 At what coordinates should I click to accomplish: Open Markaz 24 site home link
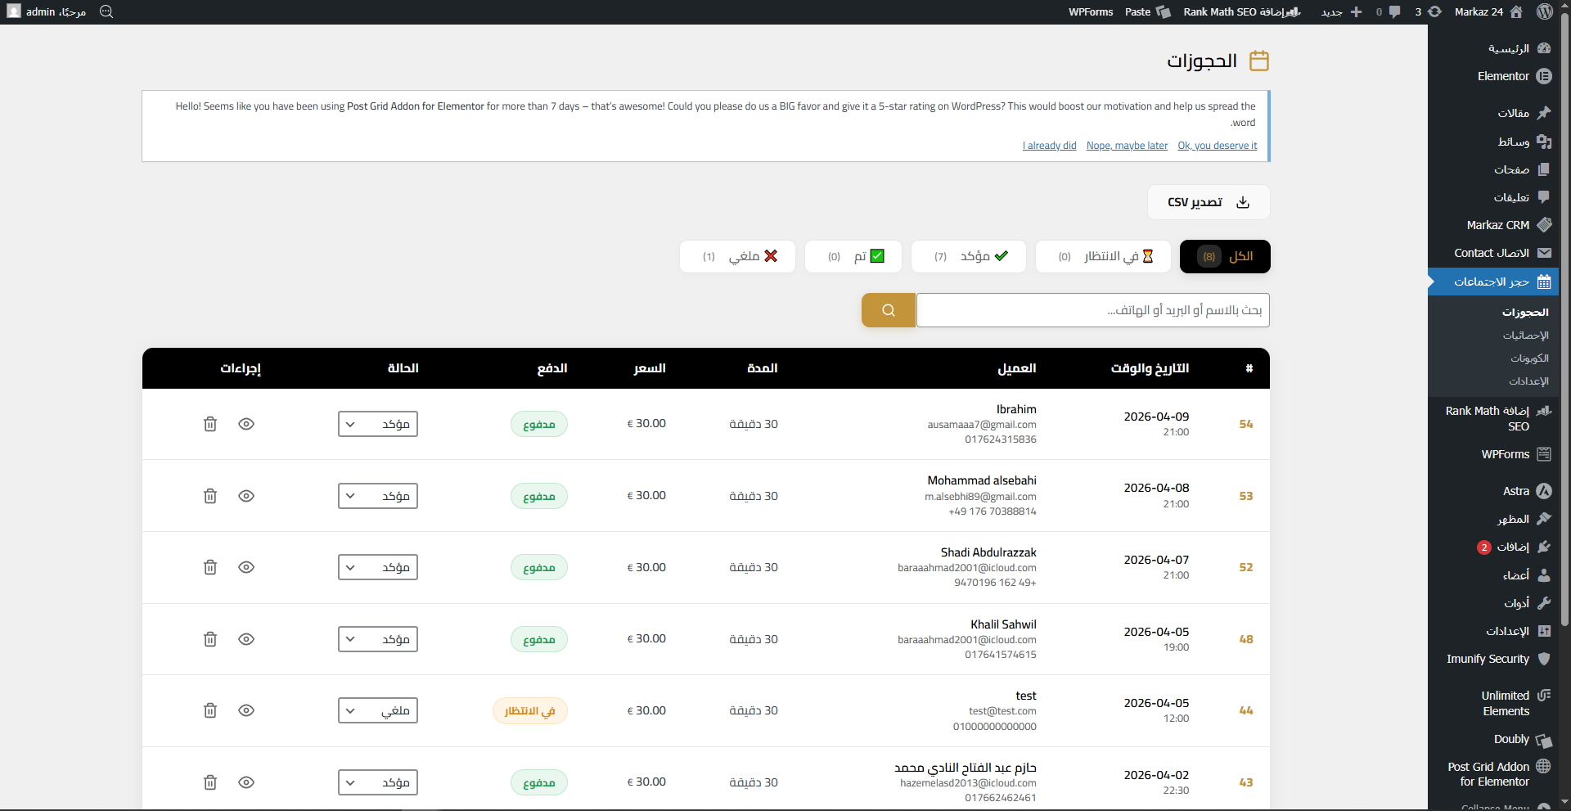click(x=1488, y=11)
